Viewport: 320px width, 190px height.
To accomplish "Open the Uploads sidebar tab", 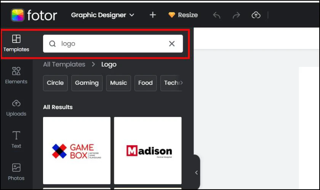I will click(x=16, y=108).
